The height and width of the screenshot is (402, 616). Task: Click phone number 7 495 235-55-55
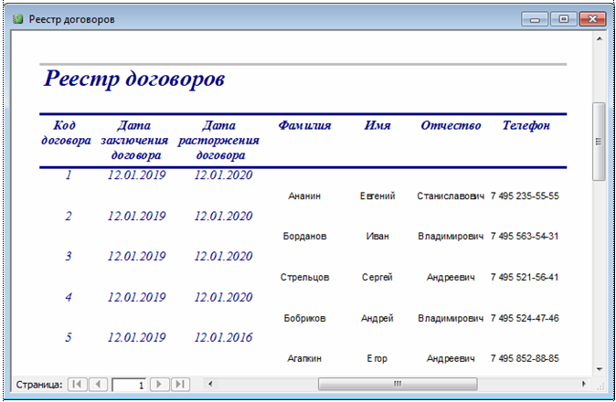pyautogui.click(x=525, y=196)
